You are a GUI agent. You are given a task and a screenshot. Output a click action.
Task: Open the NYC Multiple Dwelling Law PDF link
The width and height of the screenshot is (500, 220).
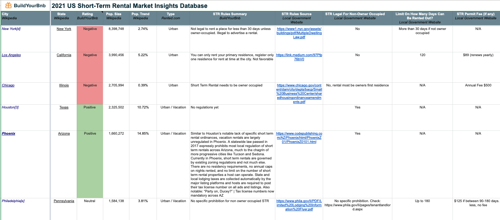point(299,33)
